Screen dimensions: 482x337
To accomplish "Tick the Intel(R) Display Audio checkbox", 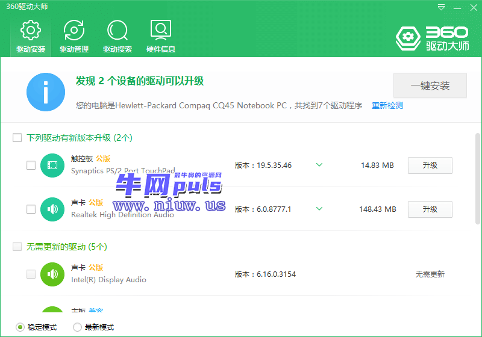I will 31,274.
